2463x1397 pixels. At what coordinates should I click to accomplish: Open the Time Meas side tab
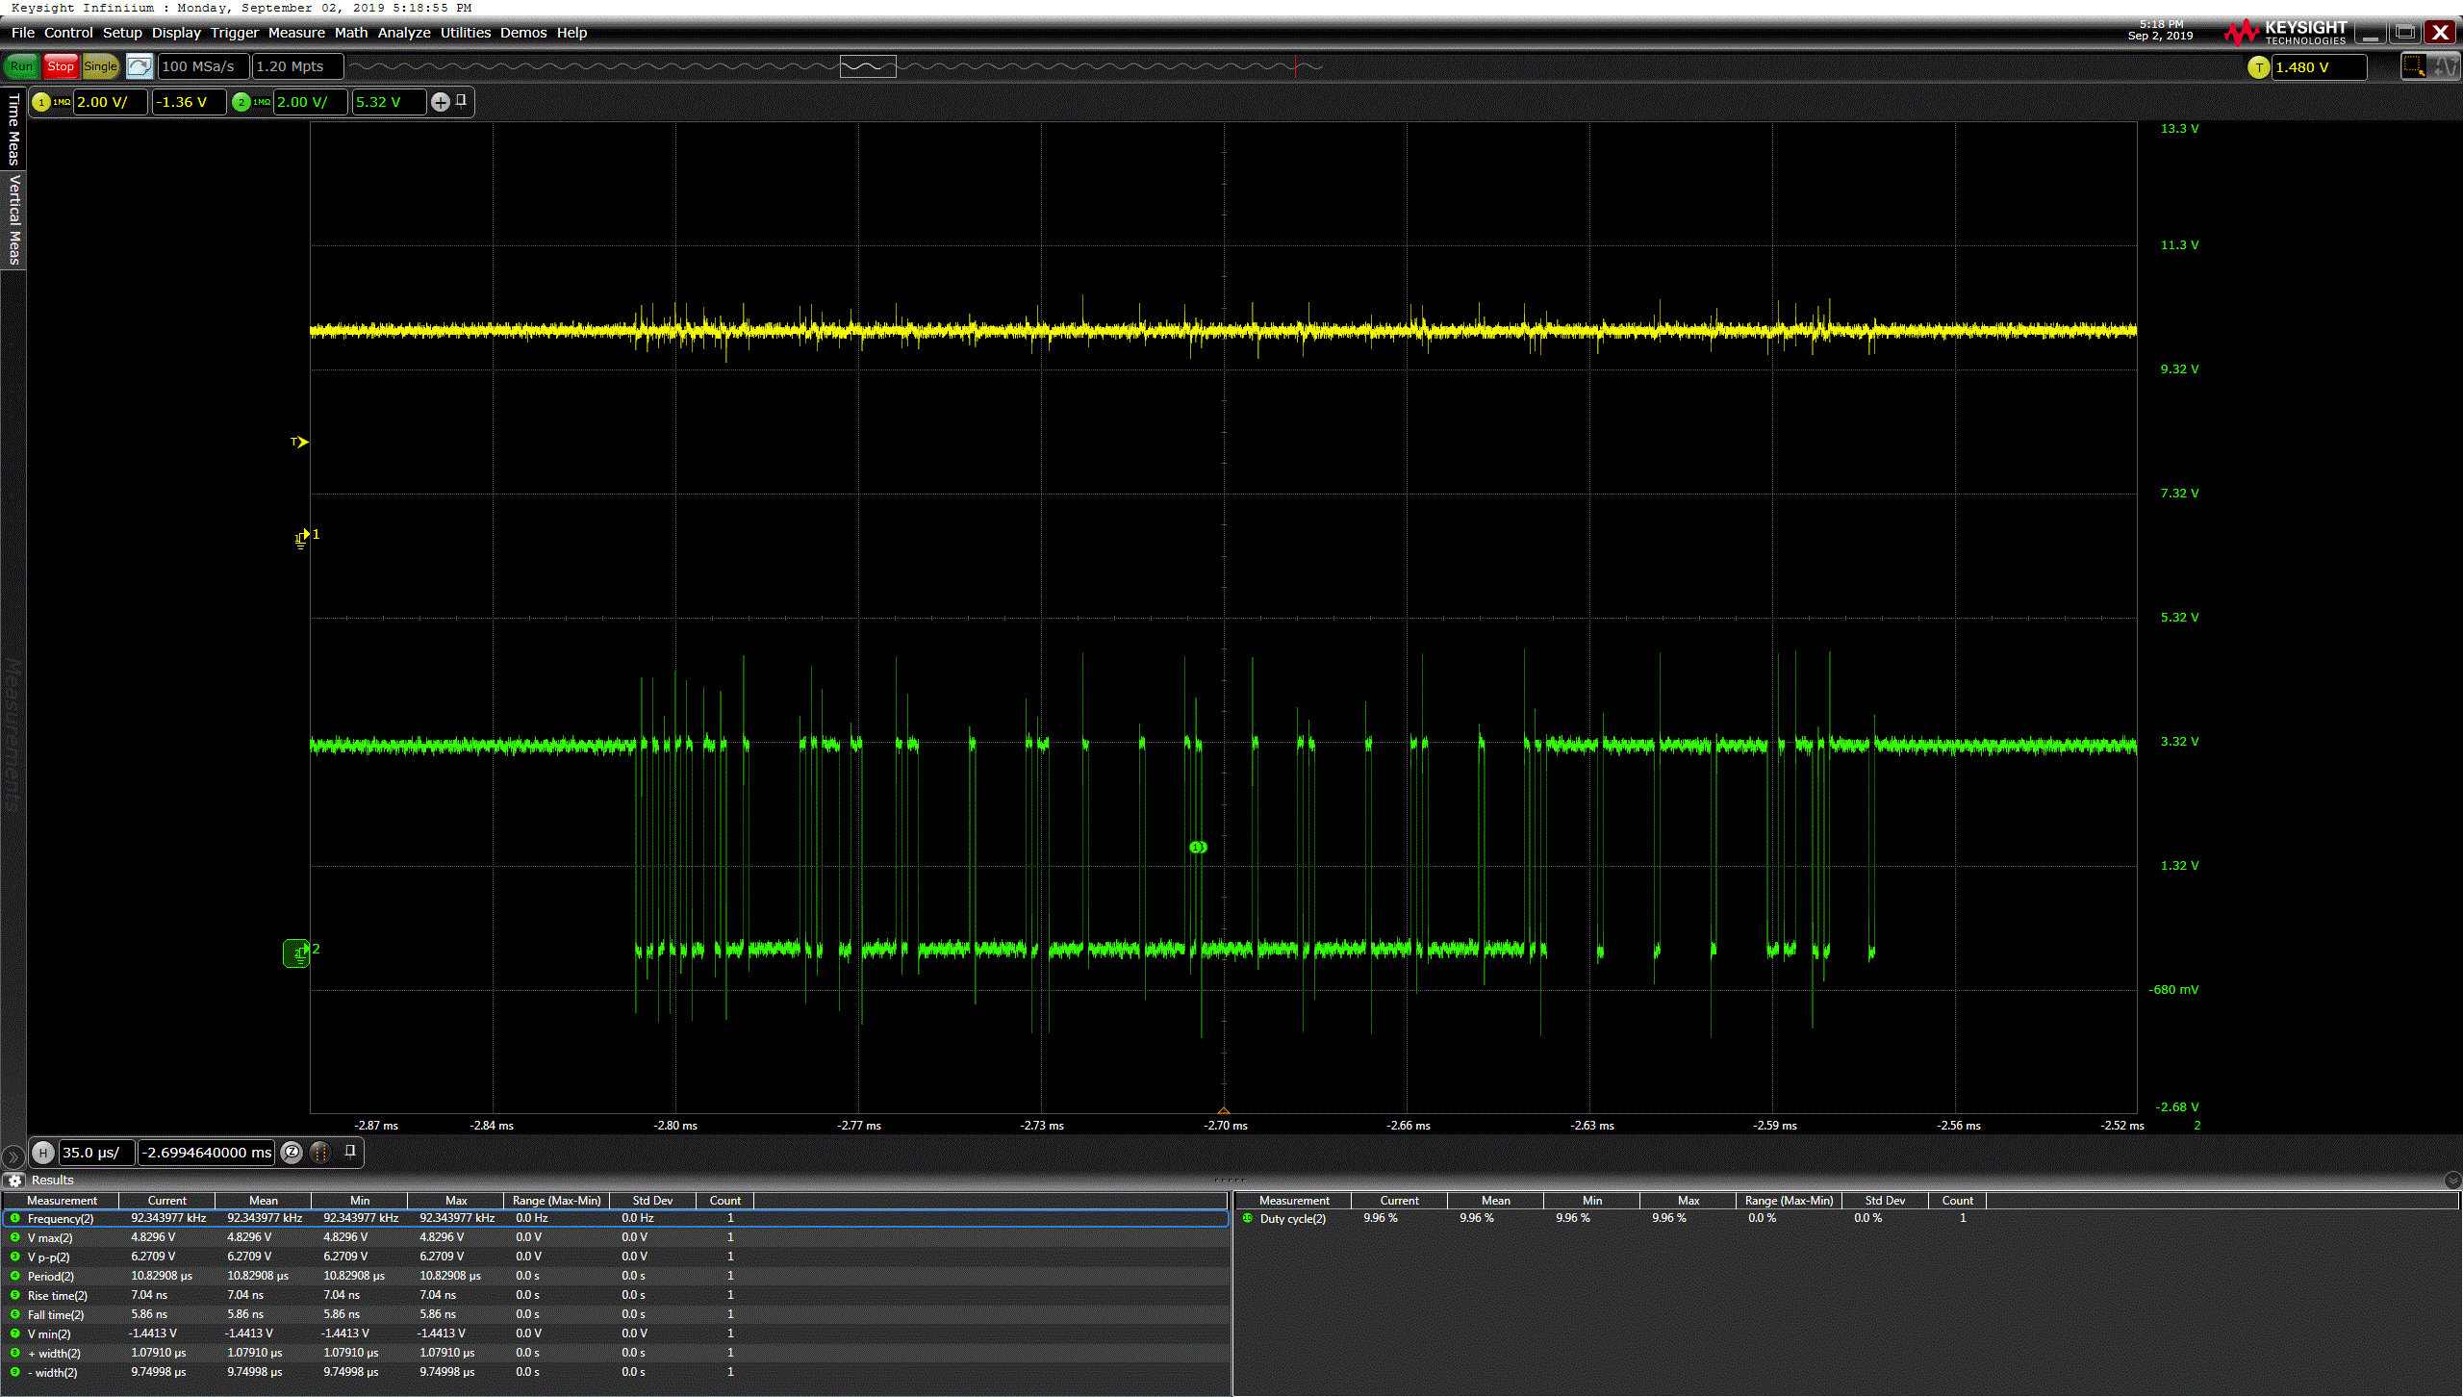13,130
